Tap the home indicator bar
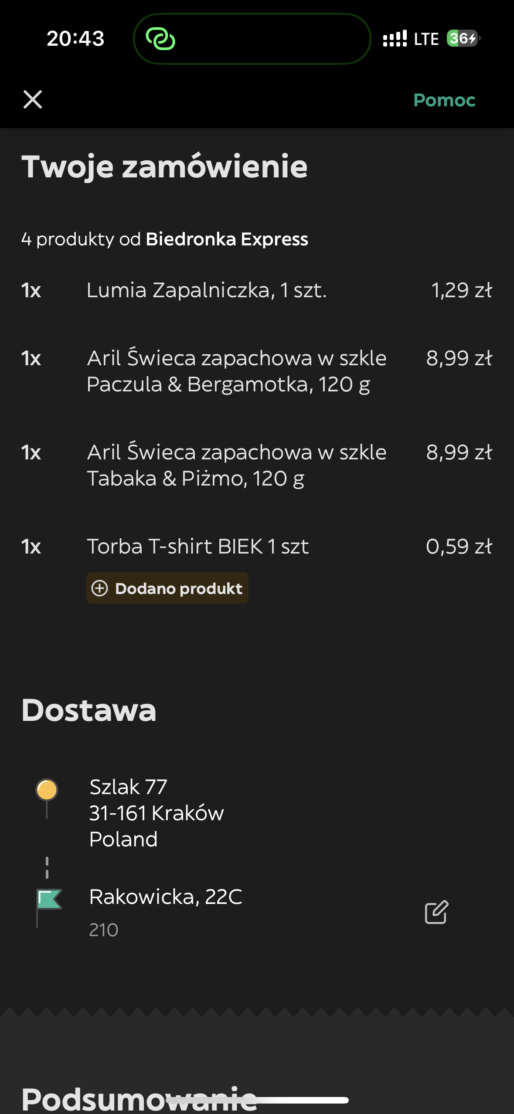This screenshot has width=514, height=1114. [x=257, y=1100]
